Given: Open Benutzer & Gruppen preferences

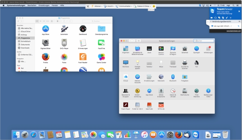Looking at the screenshot, I should 125,93.
